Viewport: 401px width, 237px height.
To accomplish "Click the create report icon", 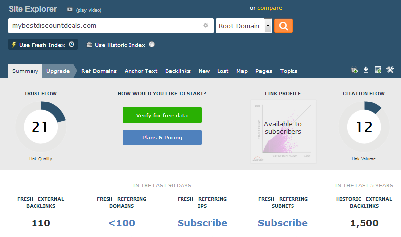I will (378, 69).
